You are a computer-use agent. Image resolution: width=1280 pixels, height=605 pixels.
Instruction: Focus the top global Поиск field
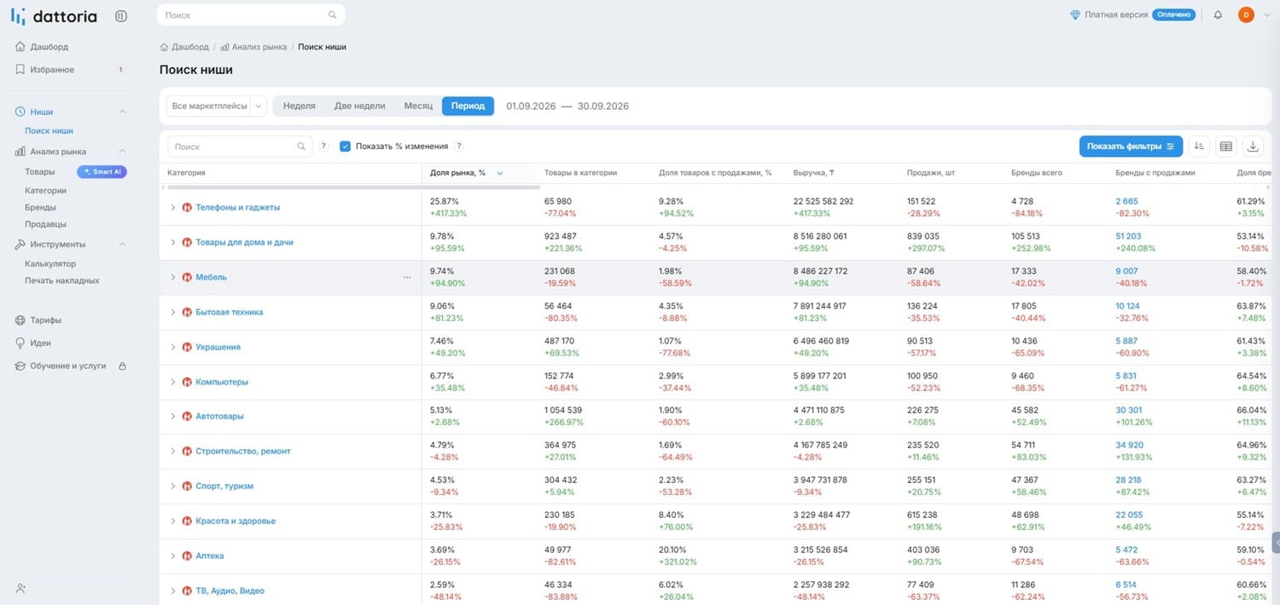[x=251, y=14]
